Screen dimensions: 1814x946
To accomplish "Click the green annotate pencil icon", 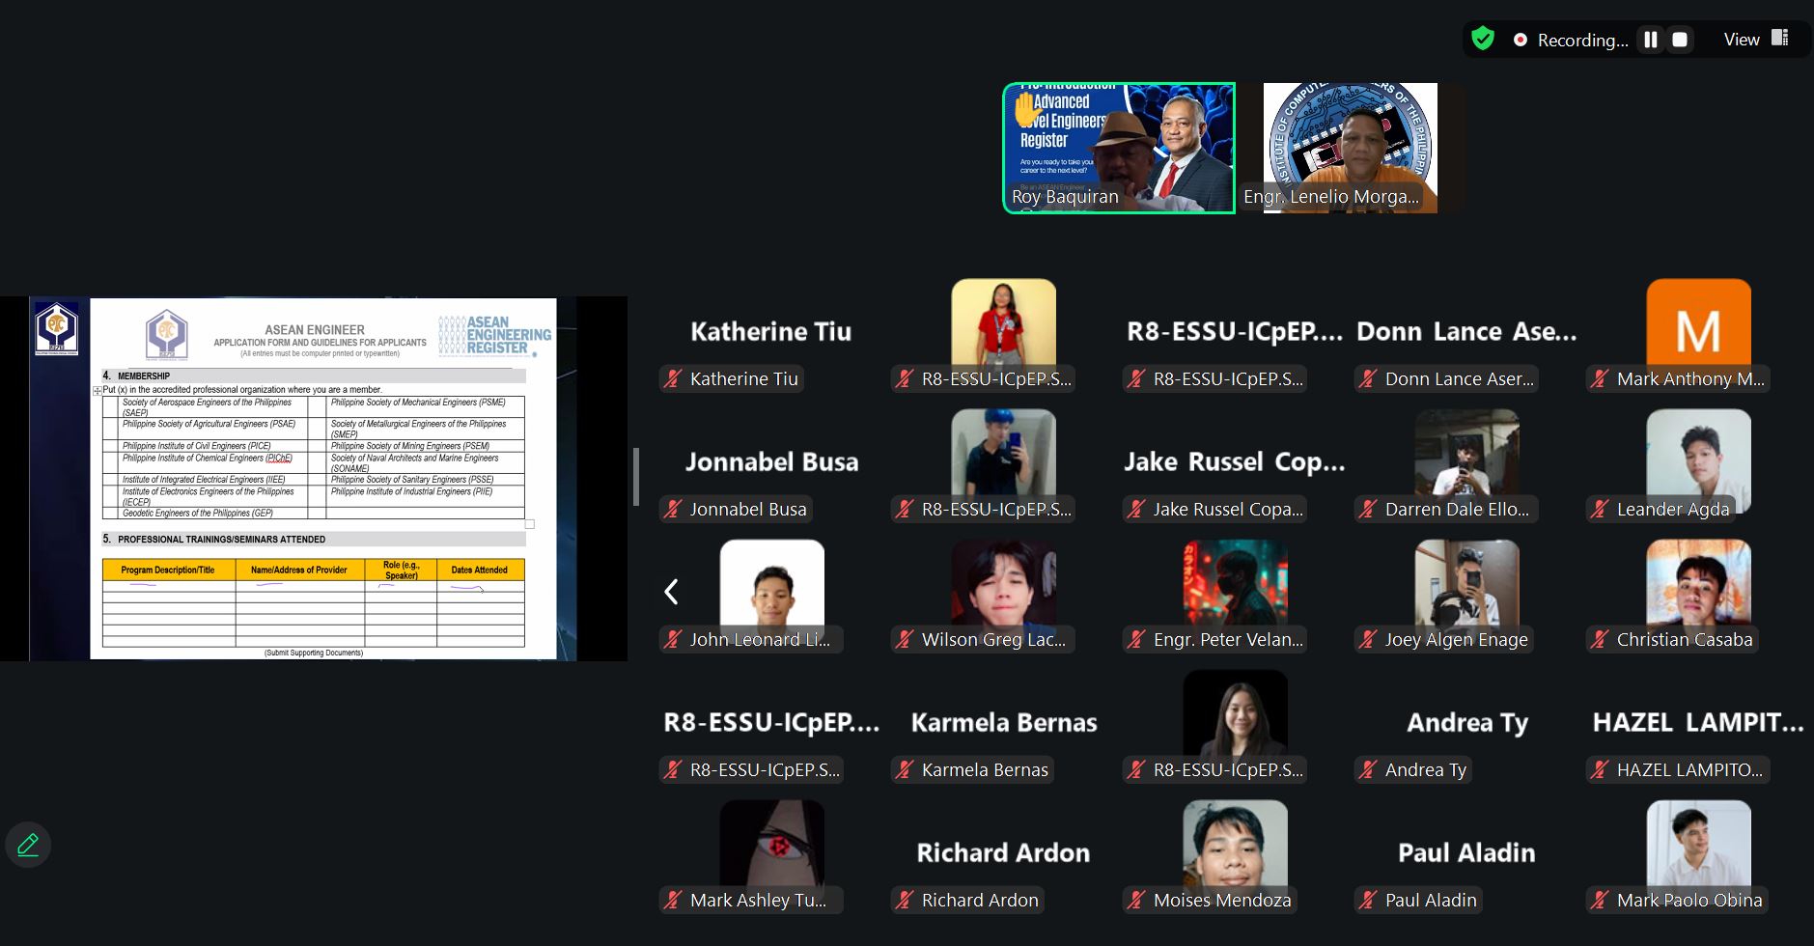I will click(28, 845).
